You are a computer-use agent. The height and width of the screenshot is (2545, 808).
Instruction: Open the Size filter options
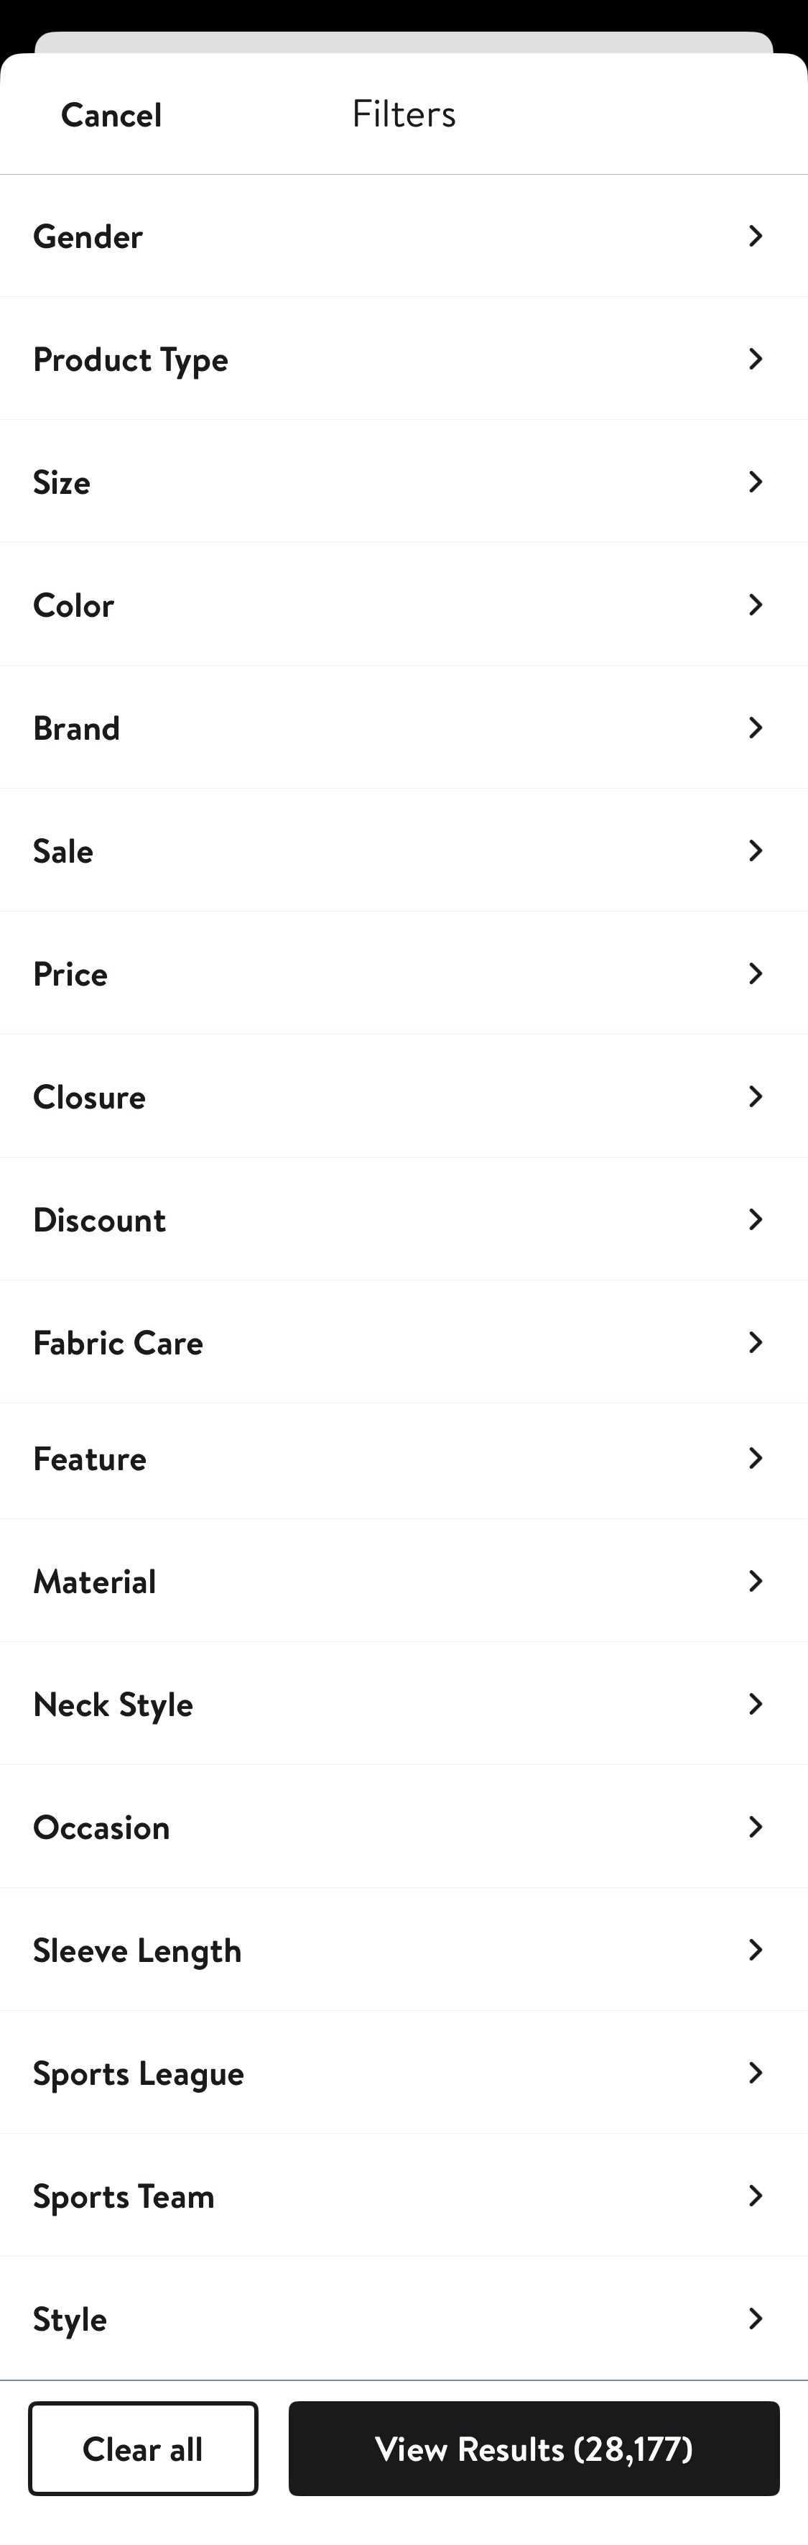(755, 482)
